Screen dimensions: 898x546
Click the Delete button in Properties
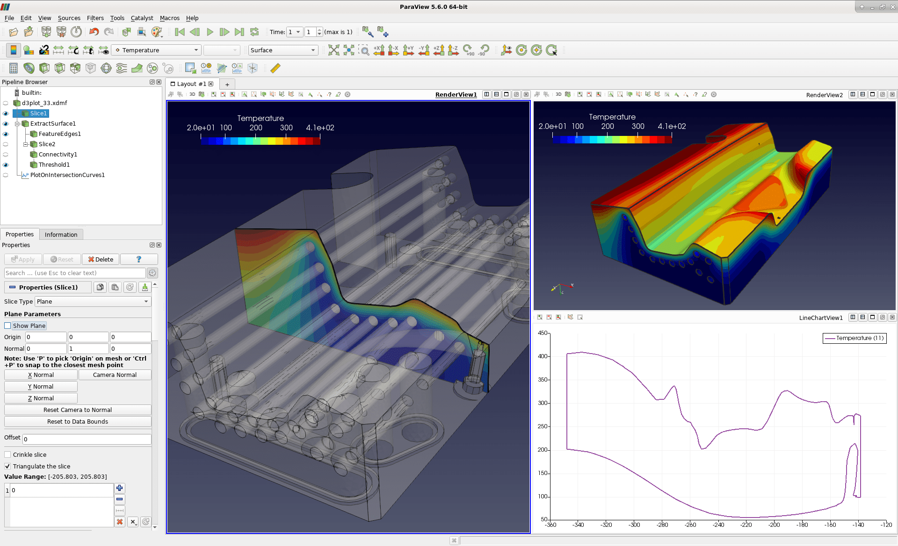(101, 259)
